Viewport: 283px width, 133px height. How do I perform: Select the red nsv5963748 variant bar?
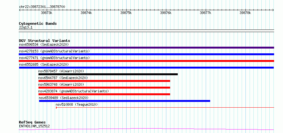click(104, 88)
